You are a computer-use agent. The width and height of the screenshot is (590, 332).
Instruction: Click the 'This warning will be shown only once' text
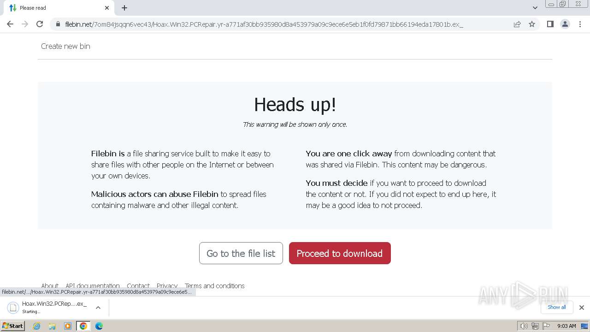(x=295, y=125)
